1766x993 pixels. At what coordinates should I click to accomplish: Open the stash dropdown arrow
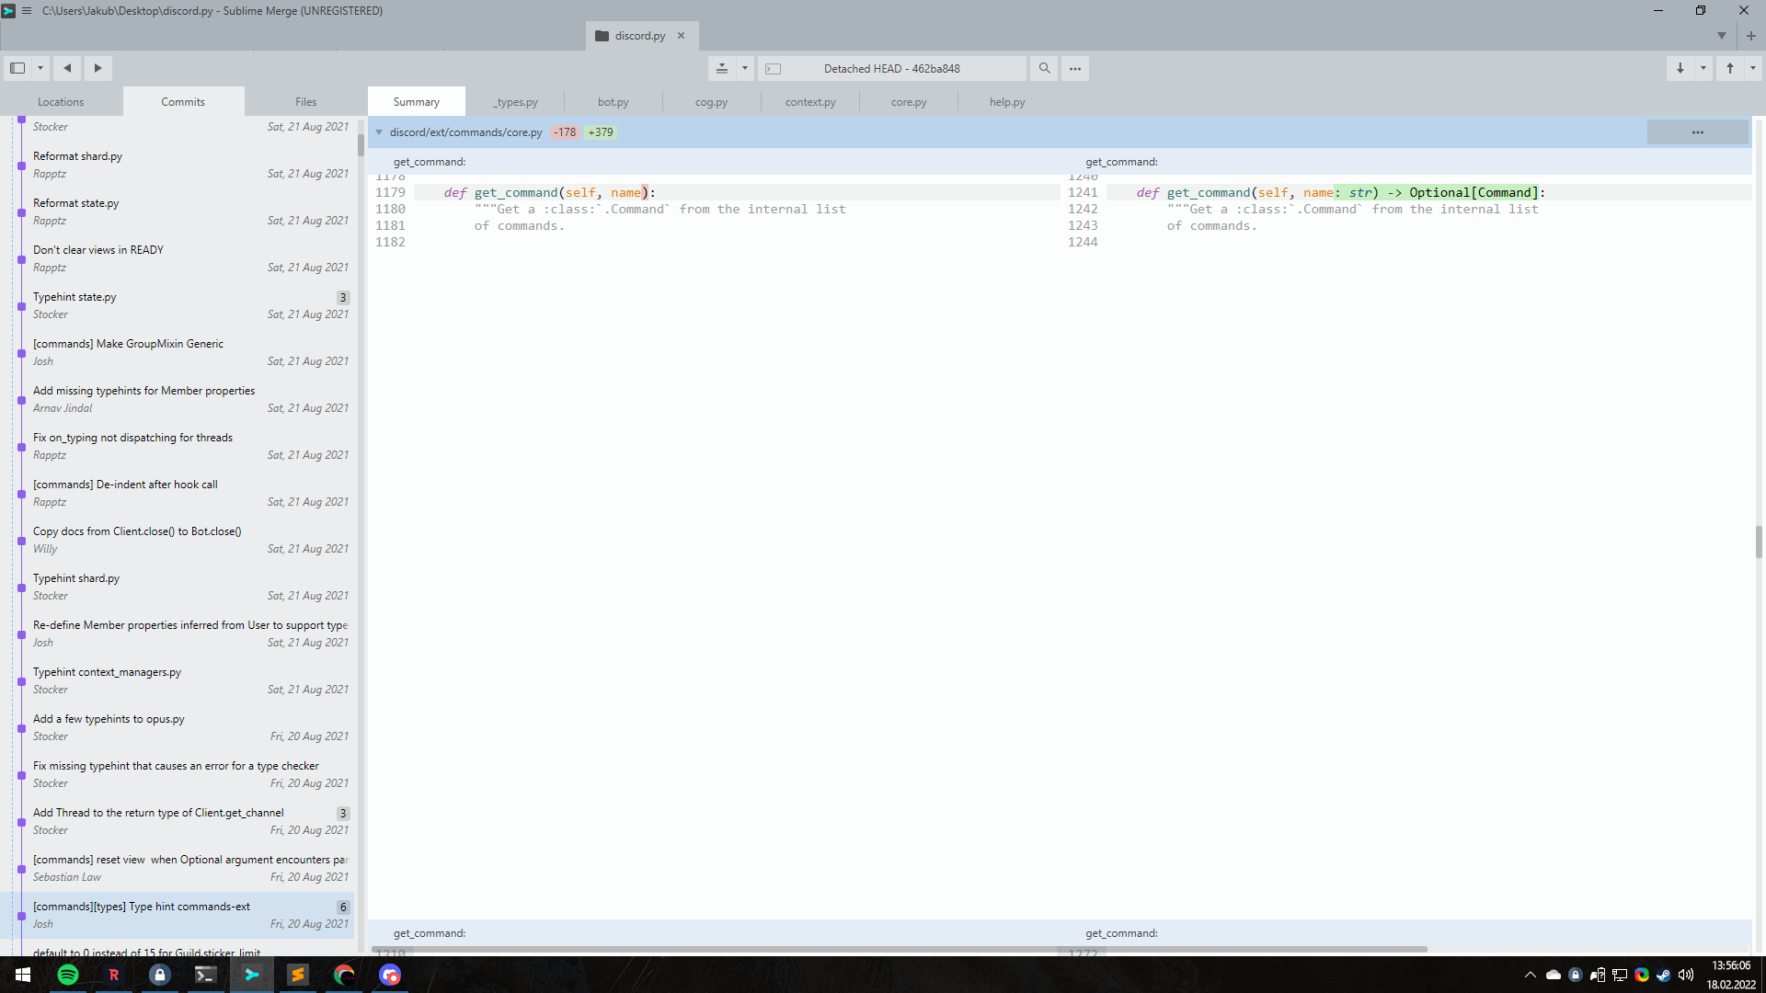tap(745, 68)
